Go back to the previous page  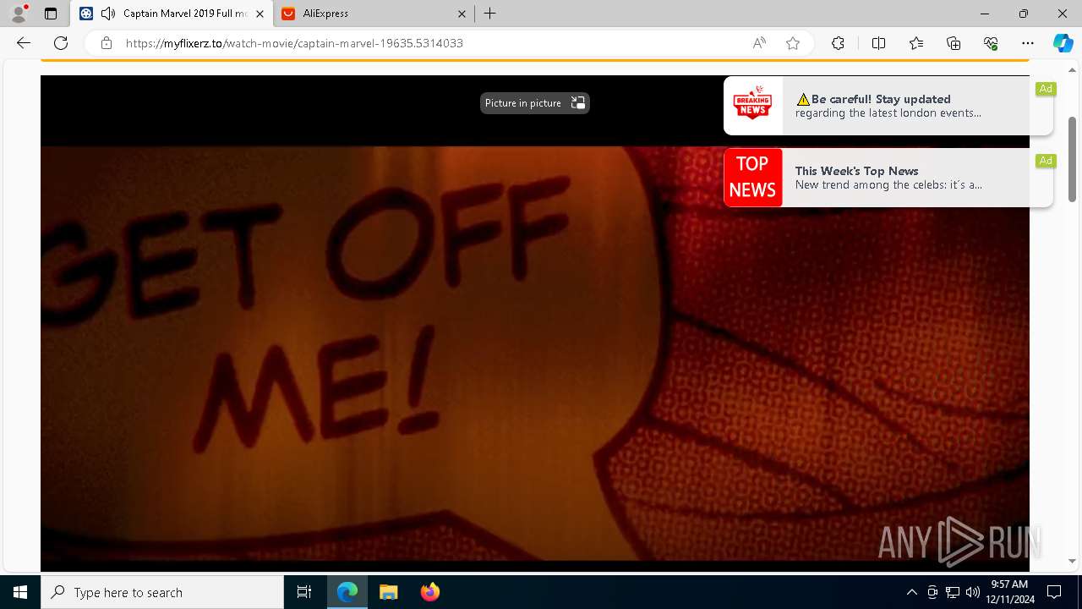24,43
